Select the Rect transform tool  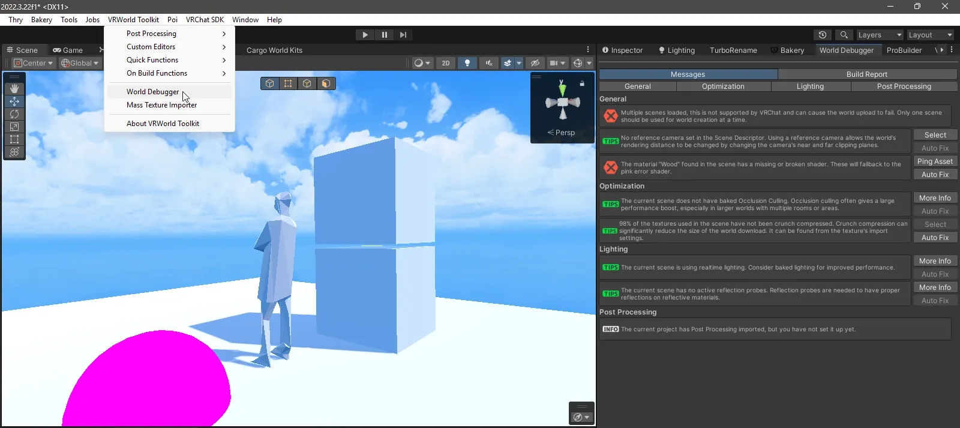[14, 139]
